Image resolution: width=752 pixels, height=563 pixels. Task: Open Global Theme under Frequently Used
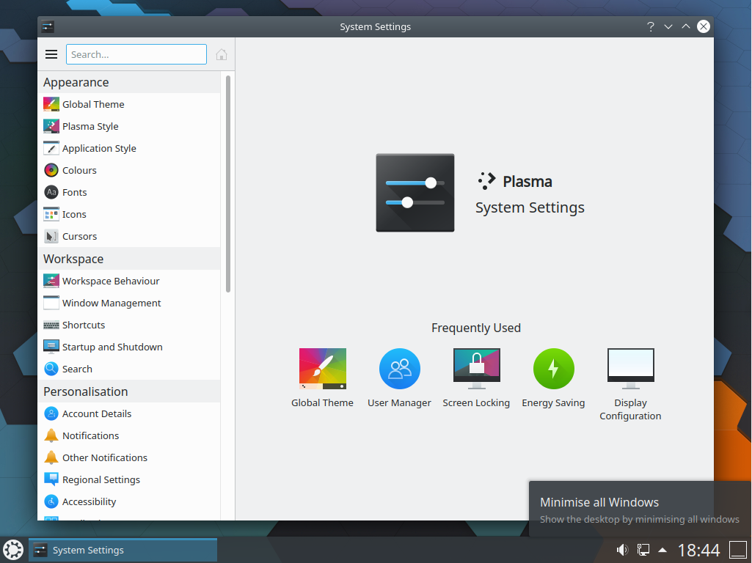(x=322, y=378)
